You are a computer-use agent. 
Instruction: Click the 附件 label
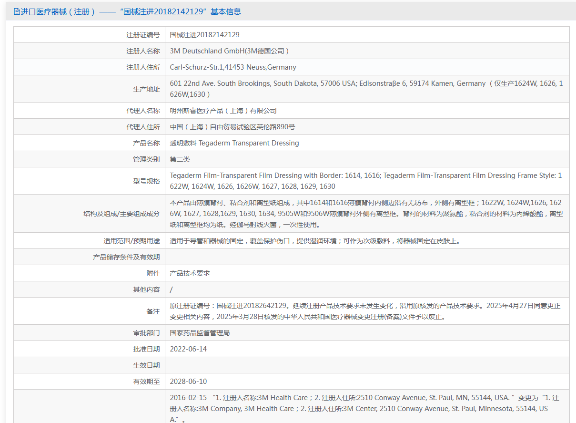(153, 273)
